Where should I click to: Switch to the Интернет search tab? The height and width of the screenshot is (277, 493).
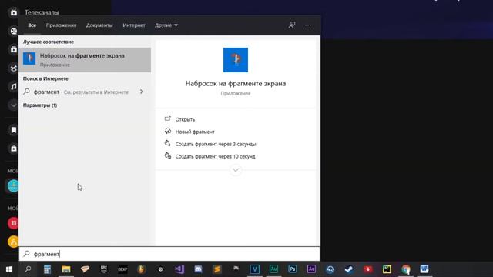(x=134, y=25)
